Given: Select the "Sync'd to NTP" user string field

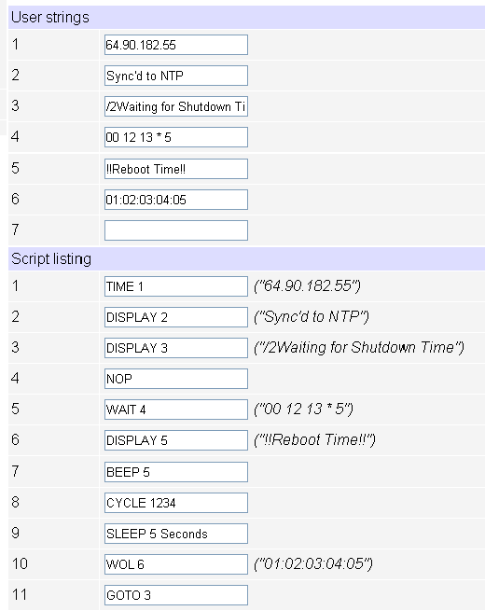Looking at the screenshot, I should pyautogui.click(x=176, y=76).
